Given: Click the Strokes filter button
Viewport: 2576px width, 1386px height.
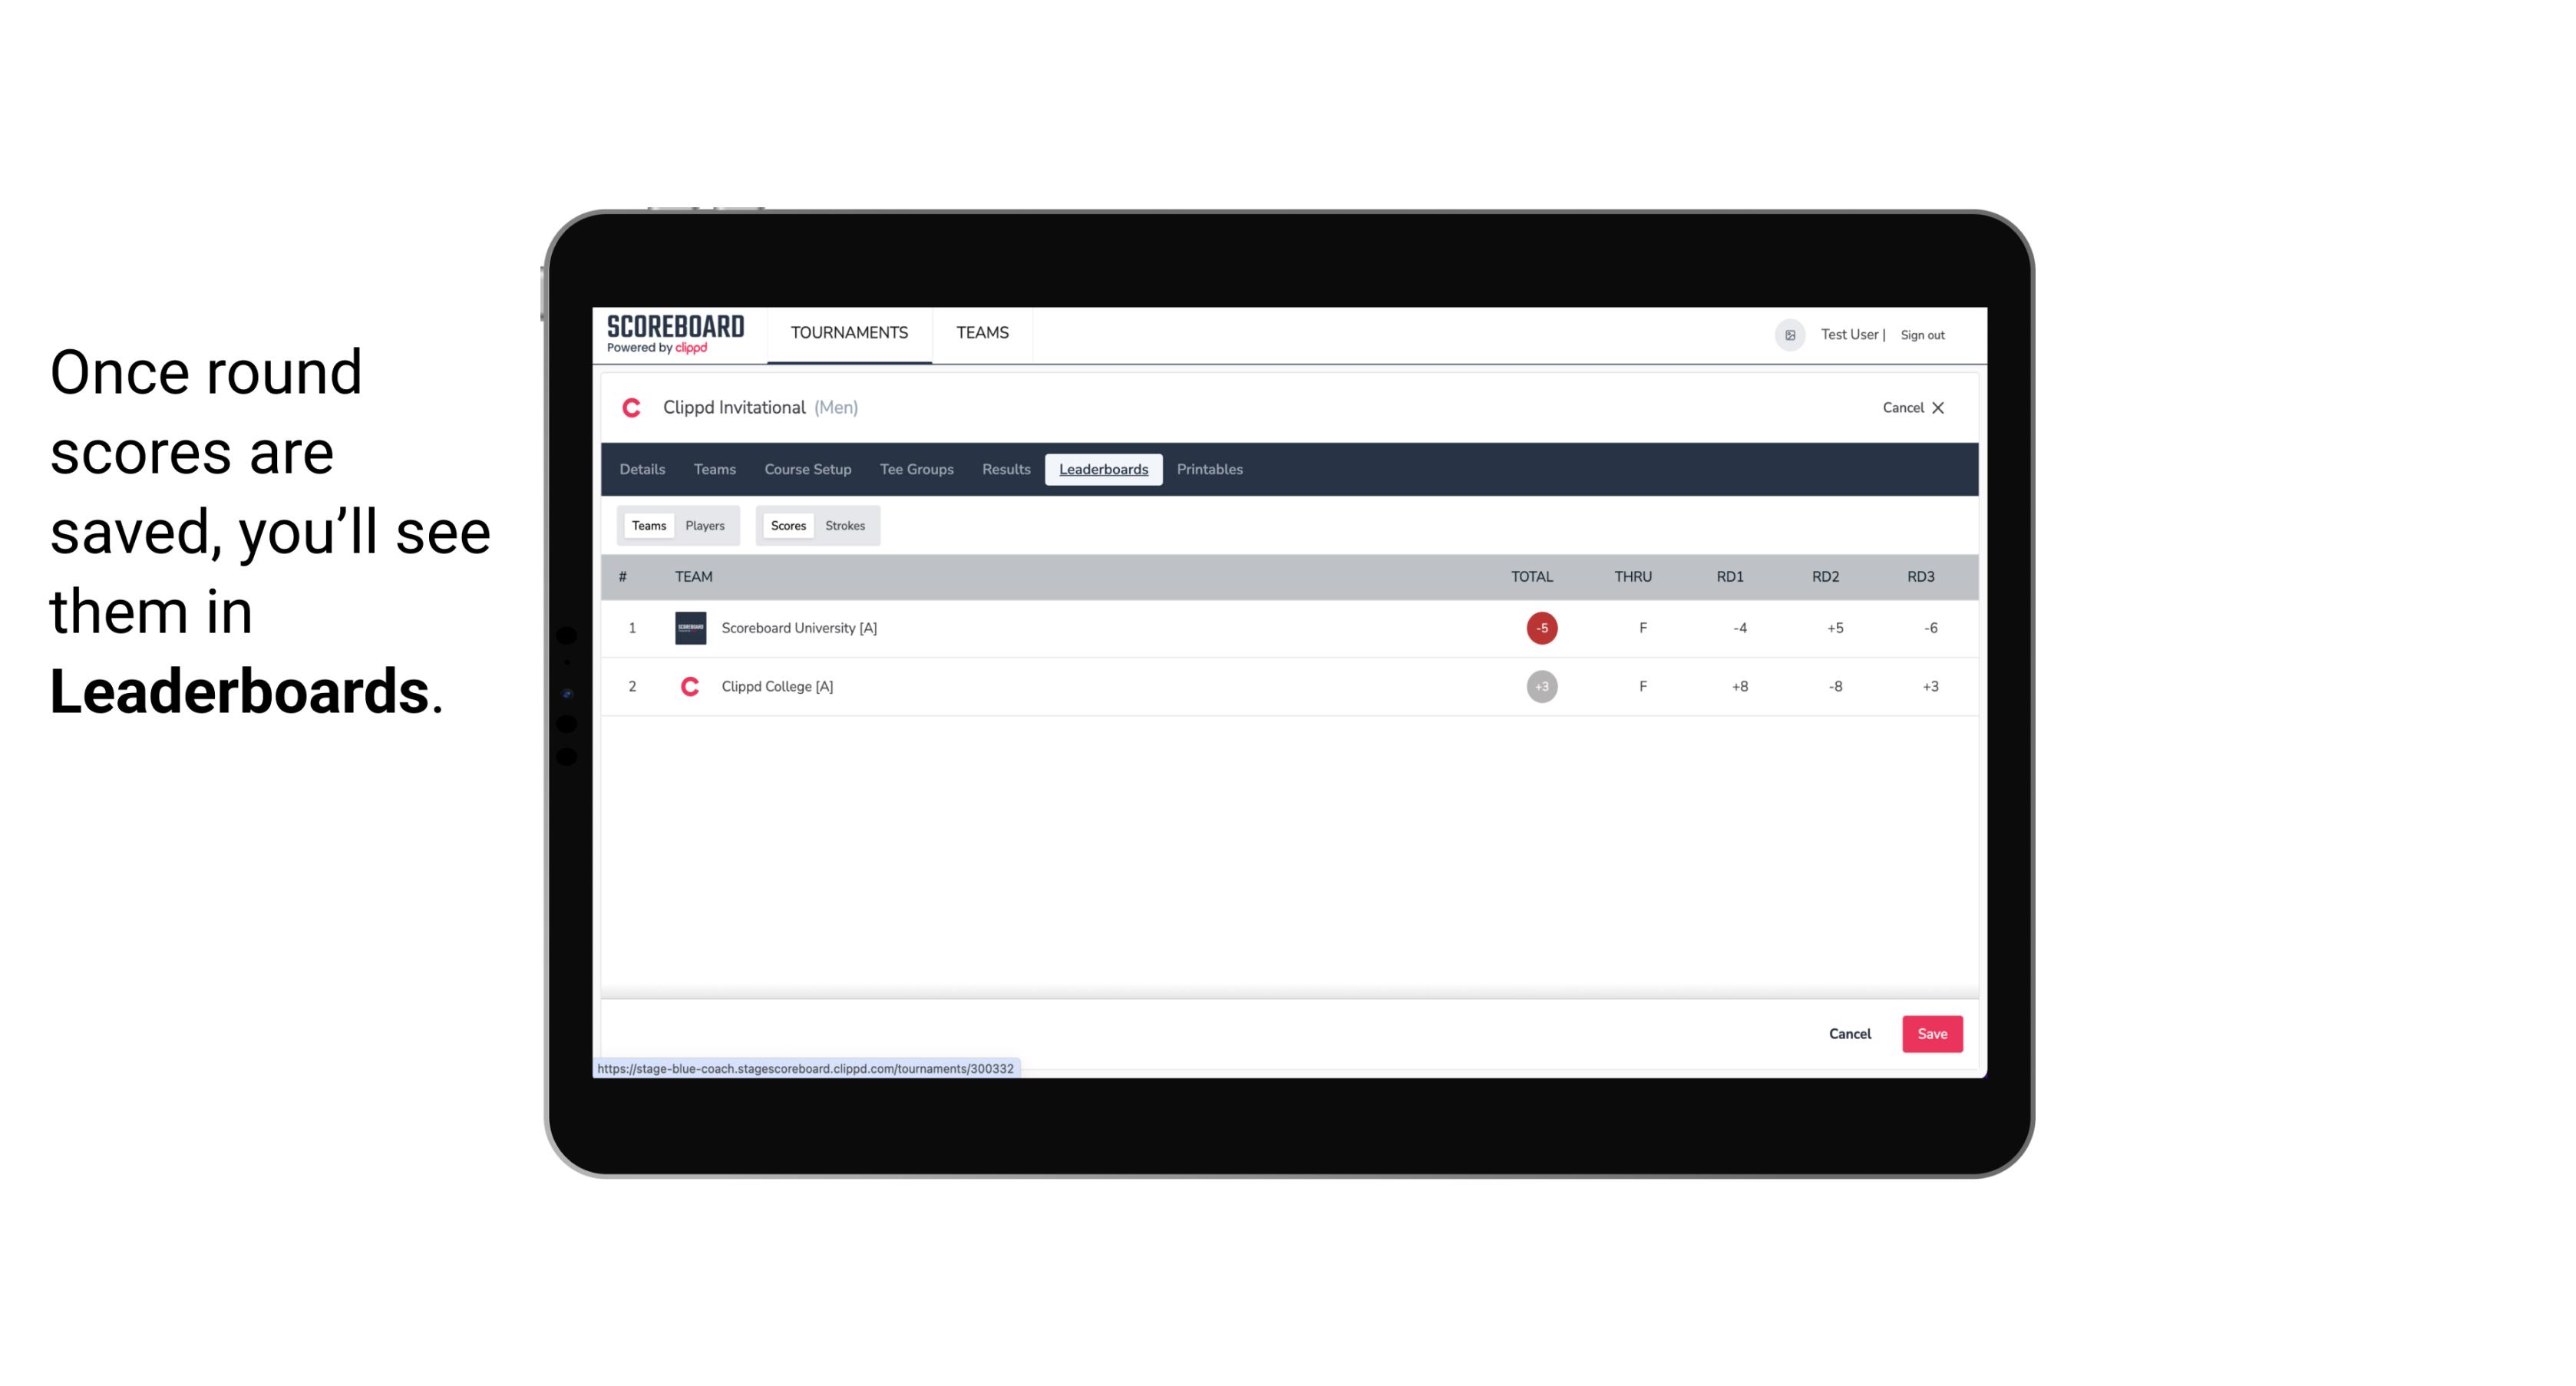Looking at the screenshot, I should tap(845, 526).
